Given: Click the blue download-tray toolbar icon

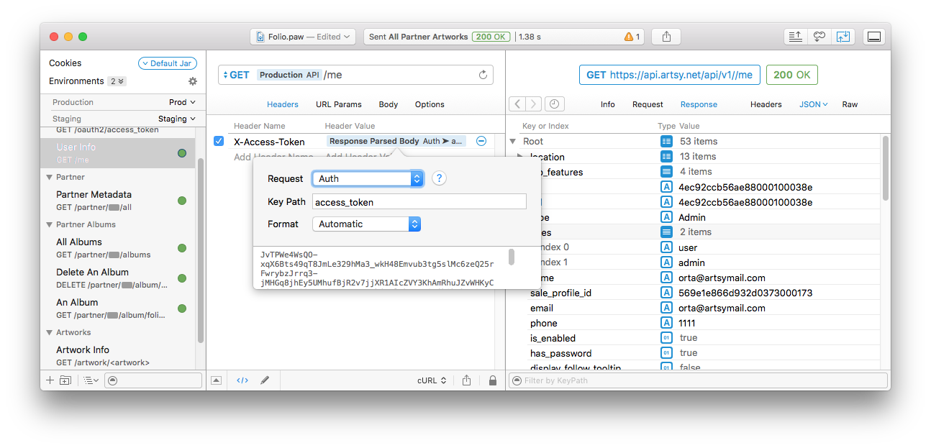Looking at the screenshot, I should click(x=843, y=37).
